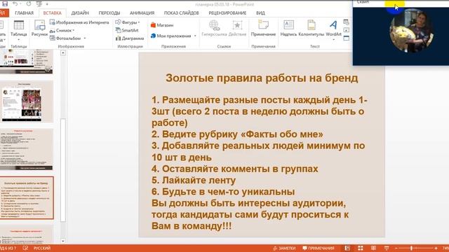Click the Фотоальбом icon

[x=53, y=38]
